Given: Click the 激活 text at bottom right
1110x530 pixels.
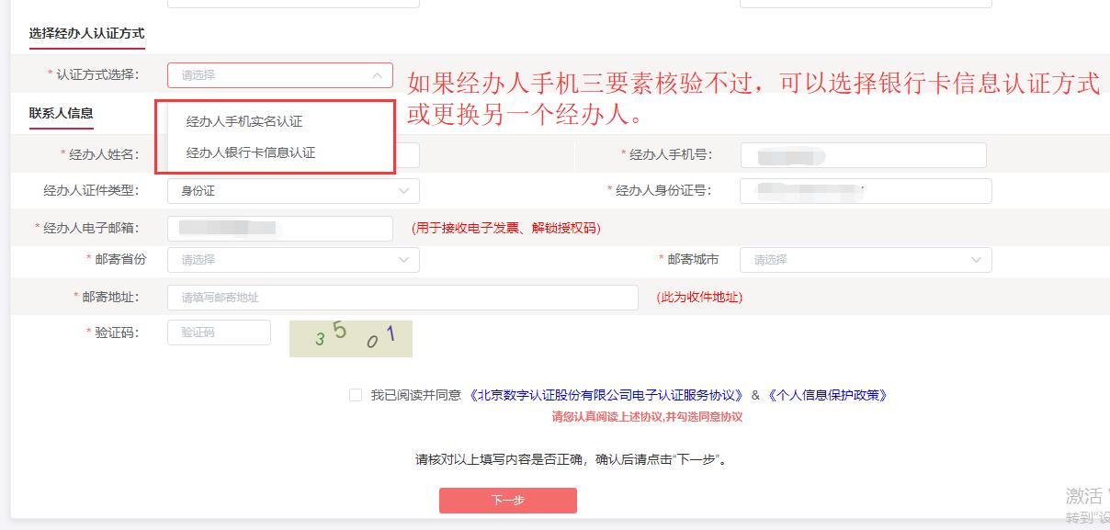Looking at the screenshot, I should point(1084,495).
